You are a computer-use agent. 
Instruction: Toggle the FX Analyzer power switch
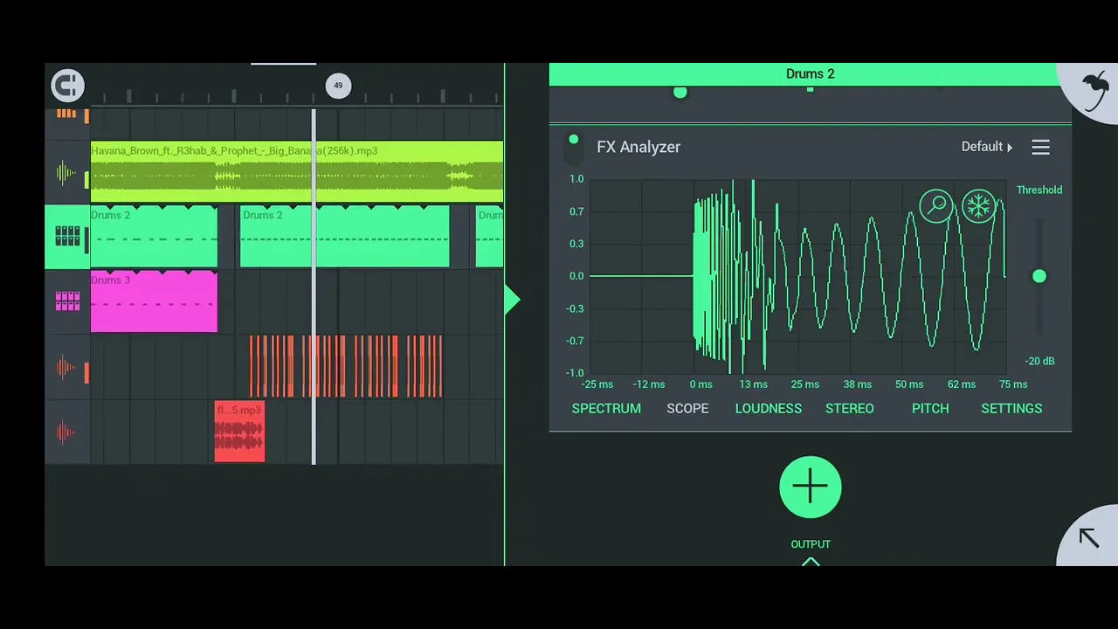pyautogui.click(x=573, y=149)
